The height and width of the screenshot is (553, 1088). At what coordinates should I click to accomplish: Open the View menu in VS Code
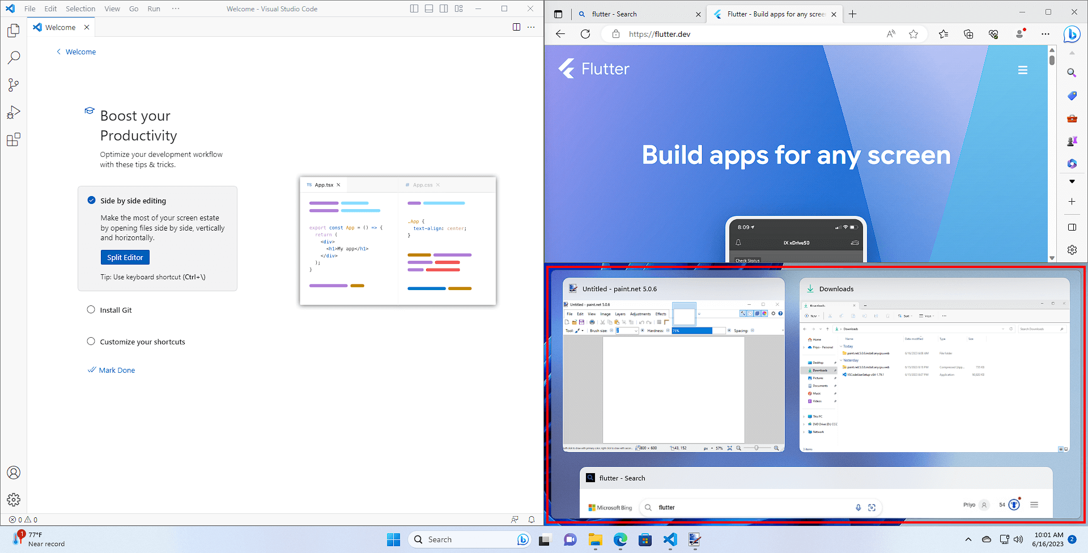(112, 8)
